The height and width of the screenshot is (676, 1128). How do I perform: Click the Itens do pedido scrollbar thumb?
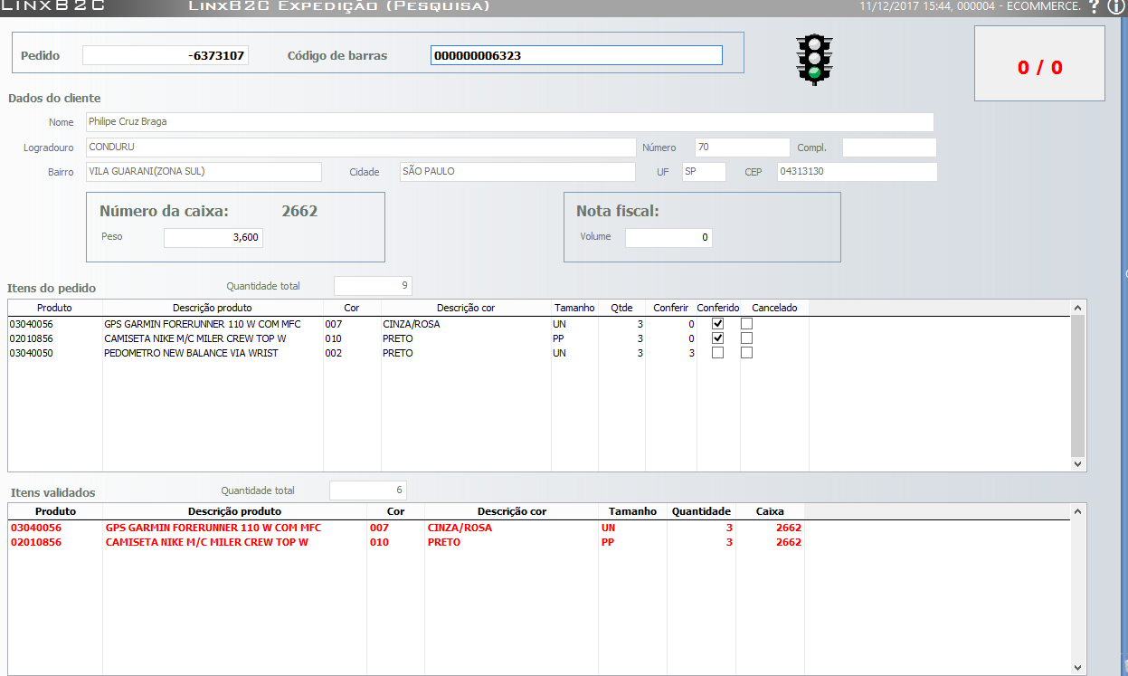coord(1077,386)
